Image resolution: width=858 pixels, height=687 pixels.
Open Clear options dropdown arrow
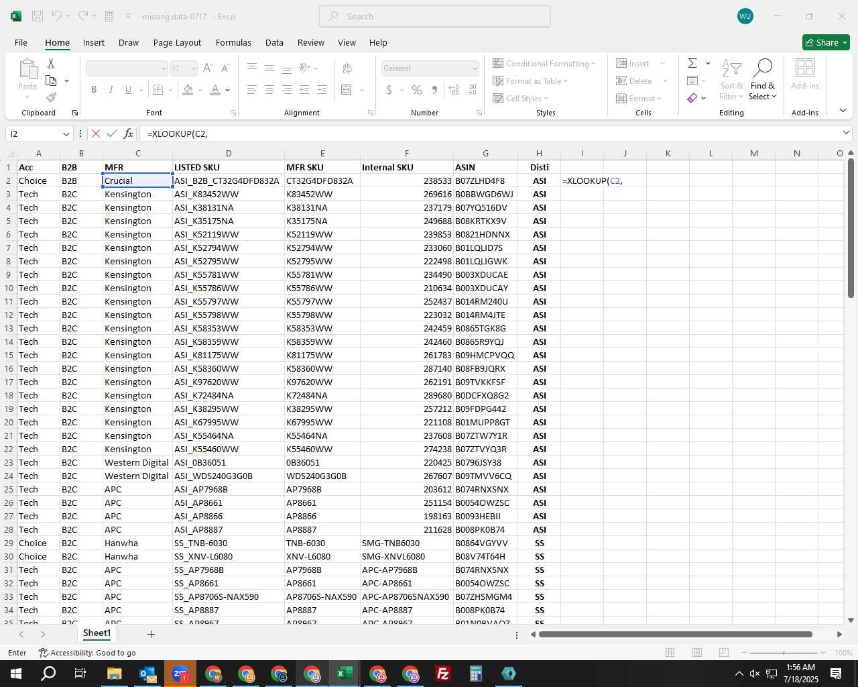pyautogui.click(x=703, y=98)
